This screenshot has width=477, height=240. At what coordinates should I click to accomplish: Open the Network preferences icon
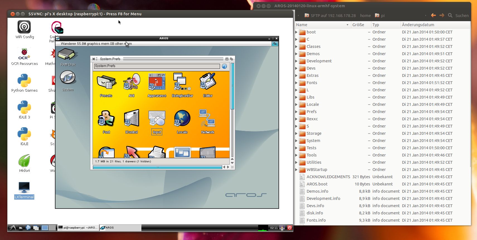pos(207,119)
